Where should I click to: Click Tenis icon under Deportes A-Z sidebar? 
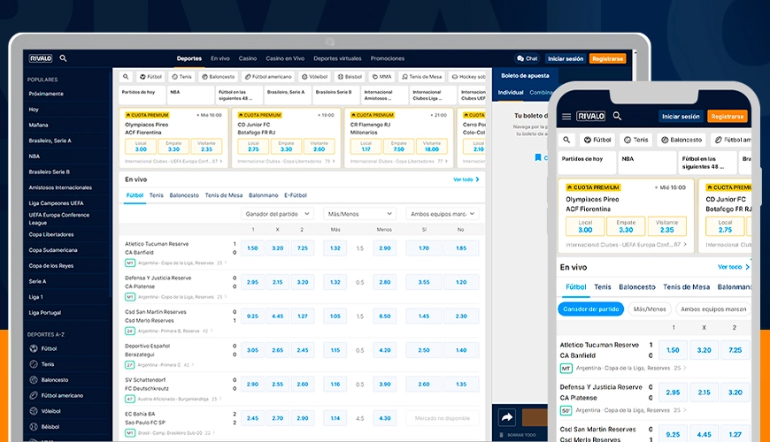click(x=34, y=364)
